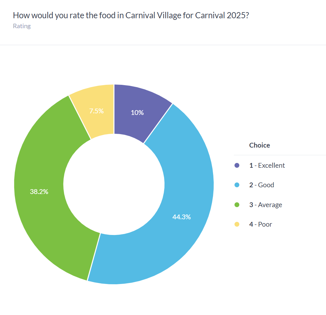Select the "4 - Poor" legend label
The height and width of the screenshot is (315, 326).
pos(261,224)
